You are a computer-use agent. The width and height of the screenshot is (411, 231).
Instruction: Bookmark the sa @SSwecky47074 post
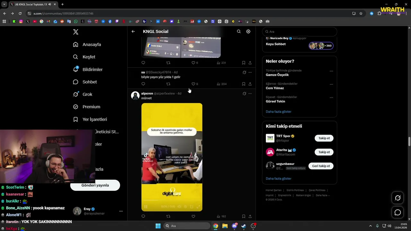point(243,84)
